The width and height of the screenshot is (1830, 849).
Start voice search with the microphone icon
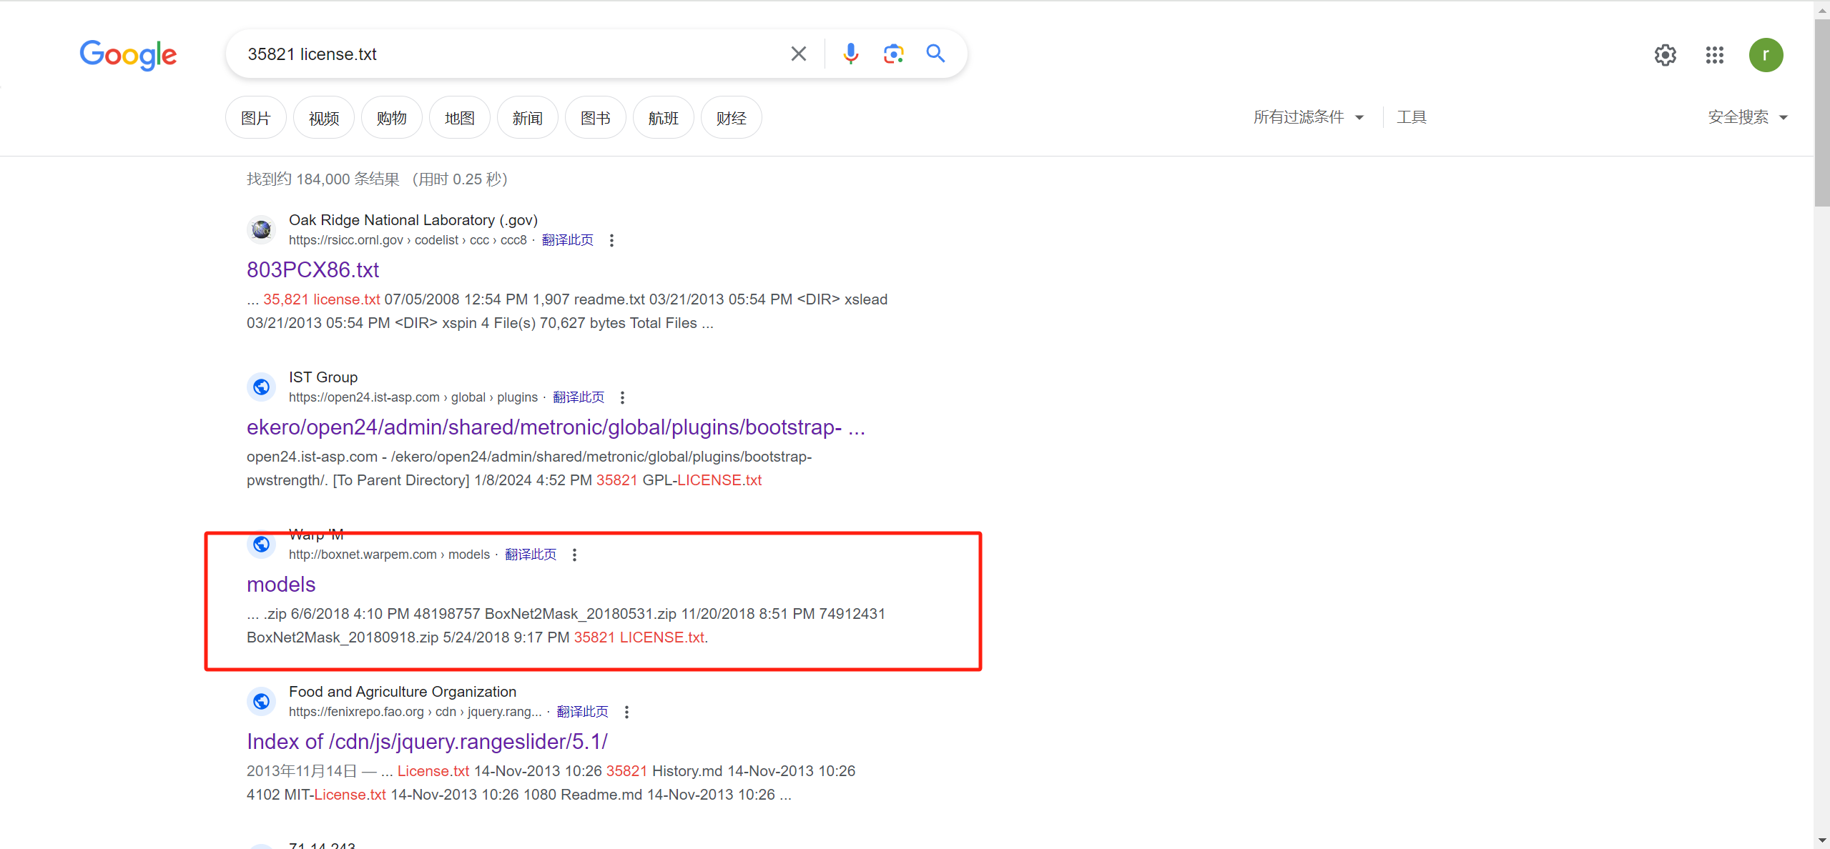click(x=850, y=54)
